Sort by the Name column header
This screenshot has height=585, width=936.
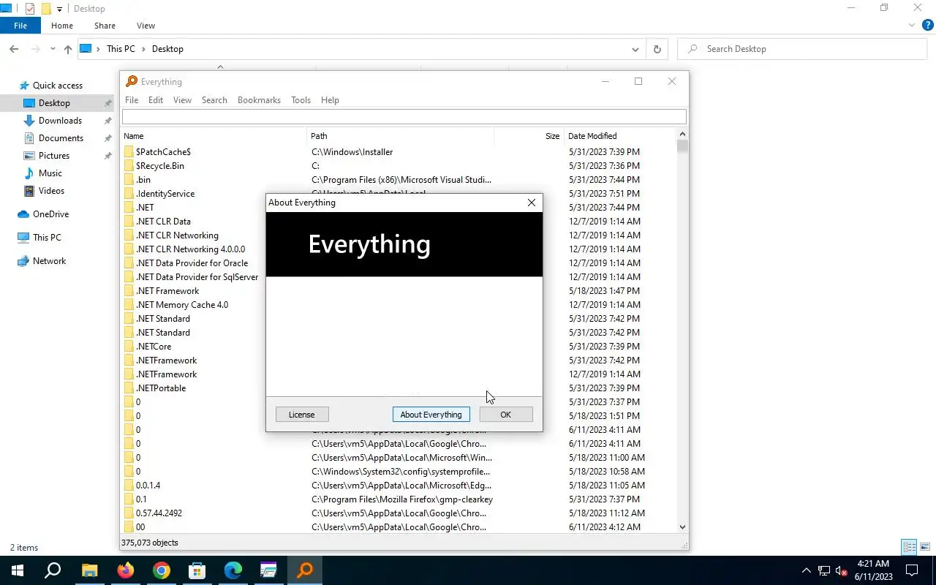coord(214,136)
